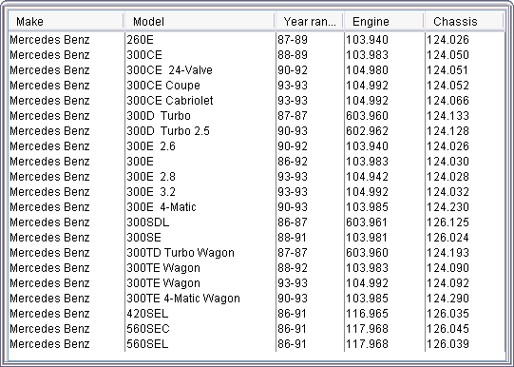Click year range 86-92
The width and height of the screenshot is (514, 367).
[x=293, y=162]
